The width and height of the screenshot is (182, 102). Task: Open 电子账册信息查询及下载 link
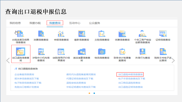(x=28, y=83)
